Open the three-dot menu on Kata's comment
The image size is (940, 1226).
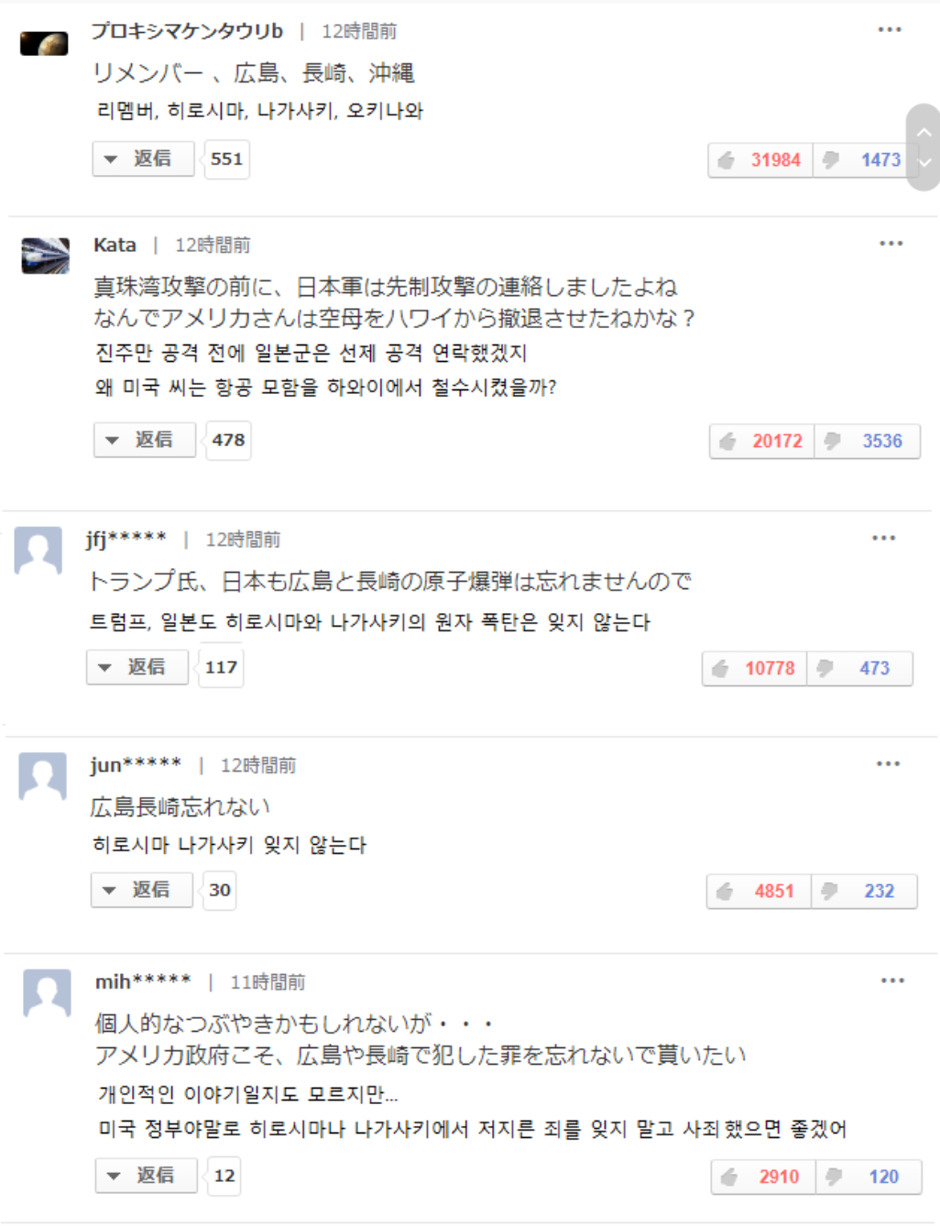(891, 244)
